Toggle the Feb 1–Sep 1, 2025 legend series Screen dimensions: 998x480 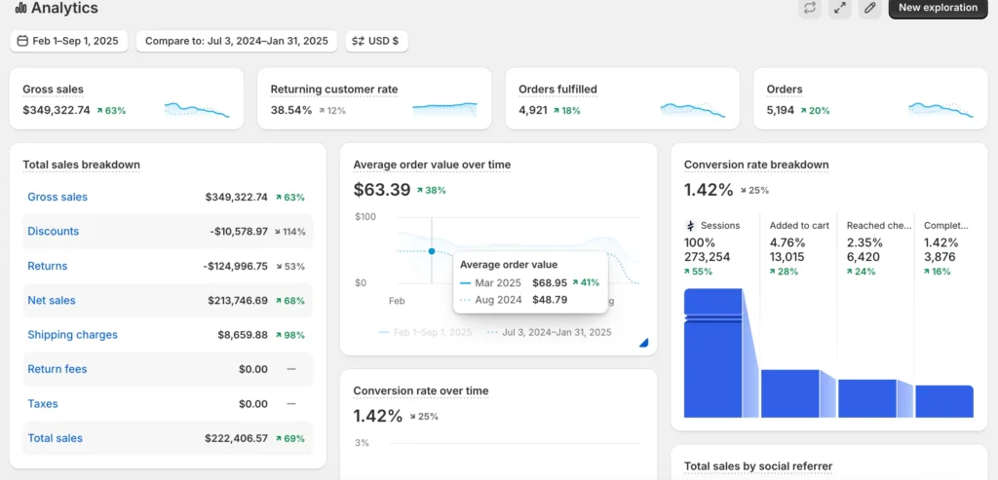425,332
